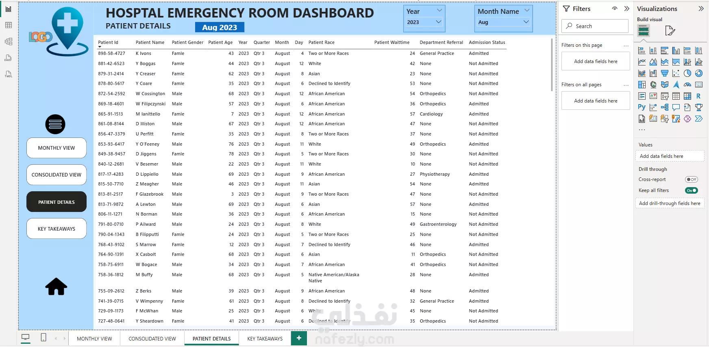Pick the Funnel chart visualization
This screenshot has height=347, width=709.
click(665, 73)
